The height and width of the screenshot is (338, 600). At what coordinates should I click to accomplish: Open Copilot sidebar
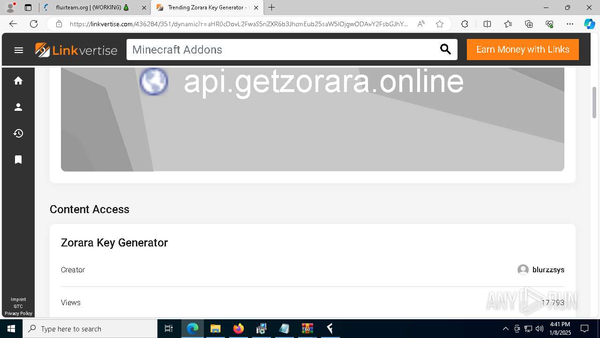click(x=589, y=24)
